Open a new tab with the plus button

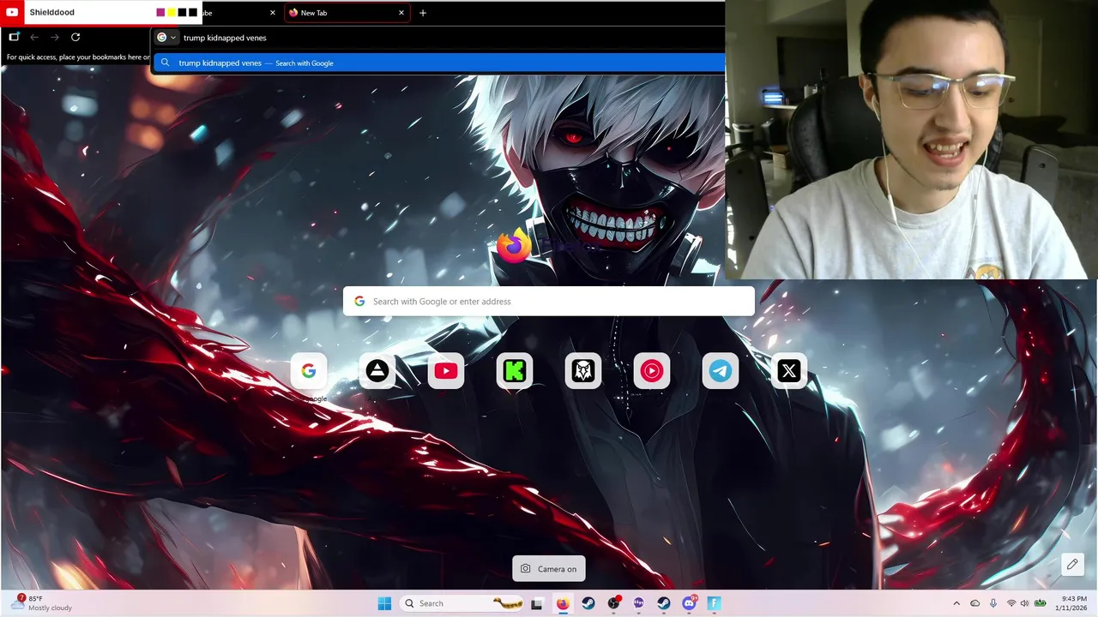click(422, 13)
